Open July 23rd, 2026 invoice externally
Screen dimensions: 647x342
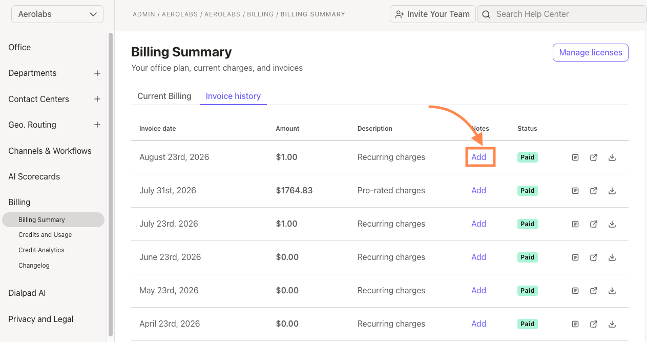[x=594, y=224]
